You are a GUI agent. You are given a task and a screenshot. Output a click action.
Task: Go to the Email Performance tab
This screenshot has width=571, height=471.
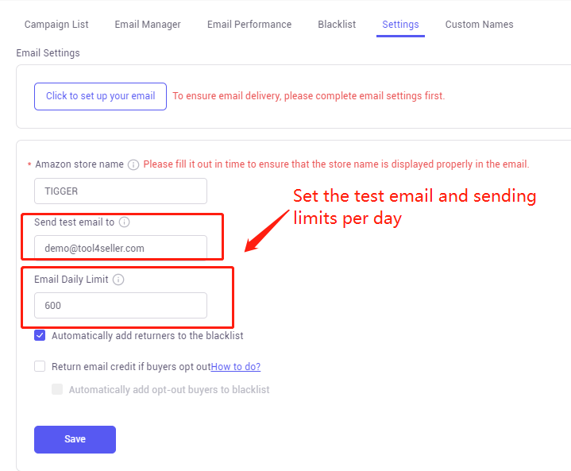tap(249, 25)
